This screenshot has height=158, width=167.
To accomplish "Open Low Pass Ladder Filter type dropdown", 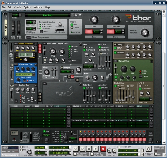I will (x=45, y=44).
